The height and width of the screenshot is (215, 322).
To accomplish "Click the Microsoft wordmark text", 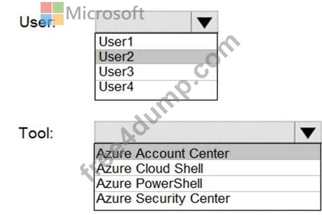I will [105, 13].
